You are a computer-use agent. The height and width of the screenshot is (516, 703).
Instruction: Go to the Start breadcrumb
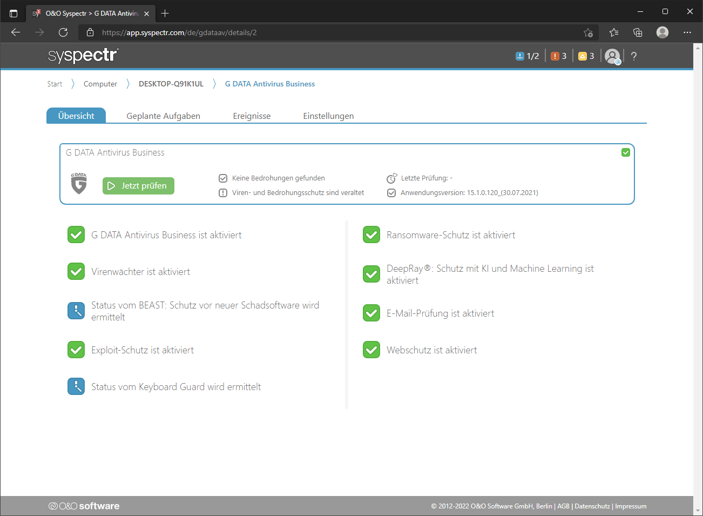click(55, 84)
